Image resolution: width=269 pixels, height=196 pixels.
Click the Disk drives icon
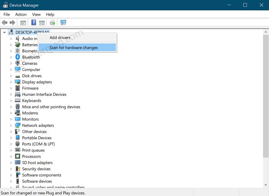coord(18,76)
